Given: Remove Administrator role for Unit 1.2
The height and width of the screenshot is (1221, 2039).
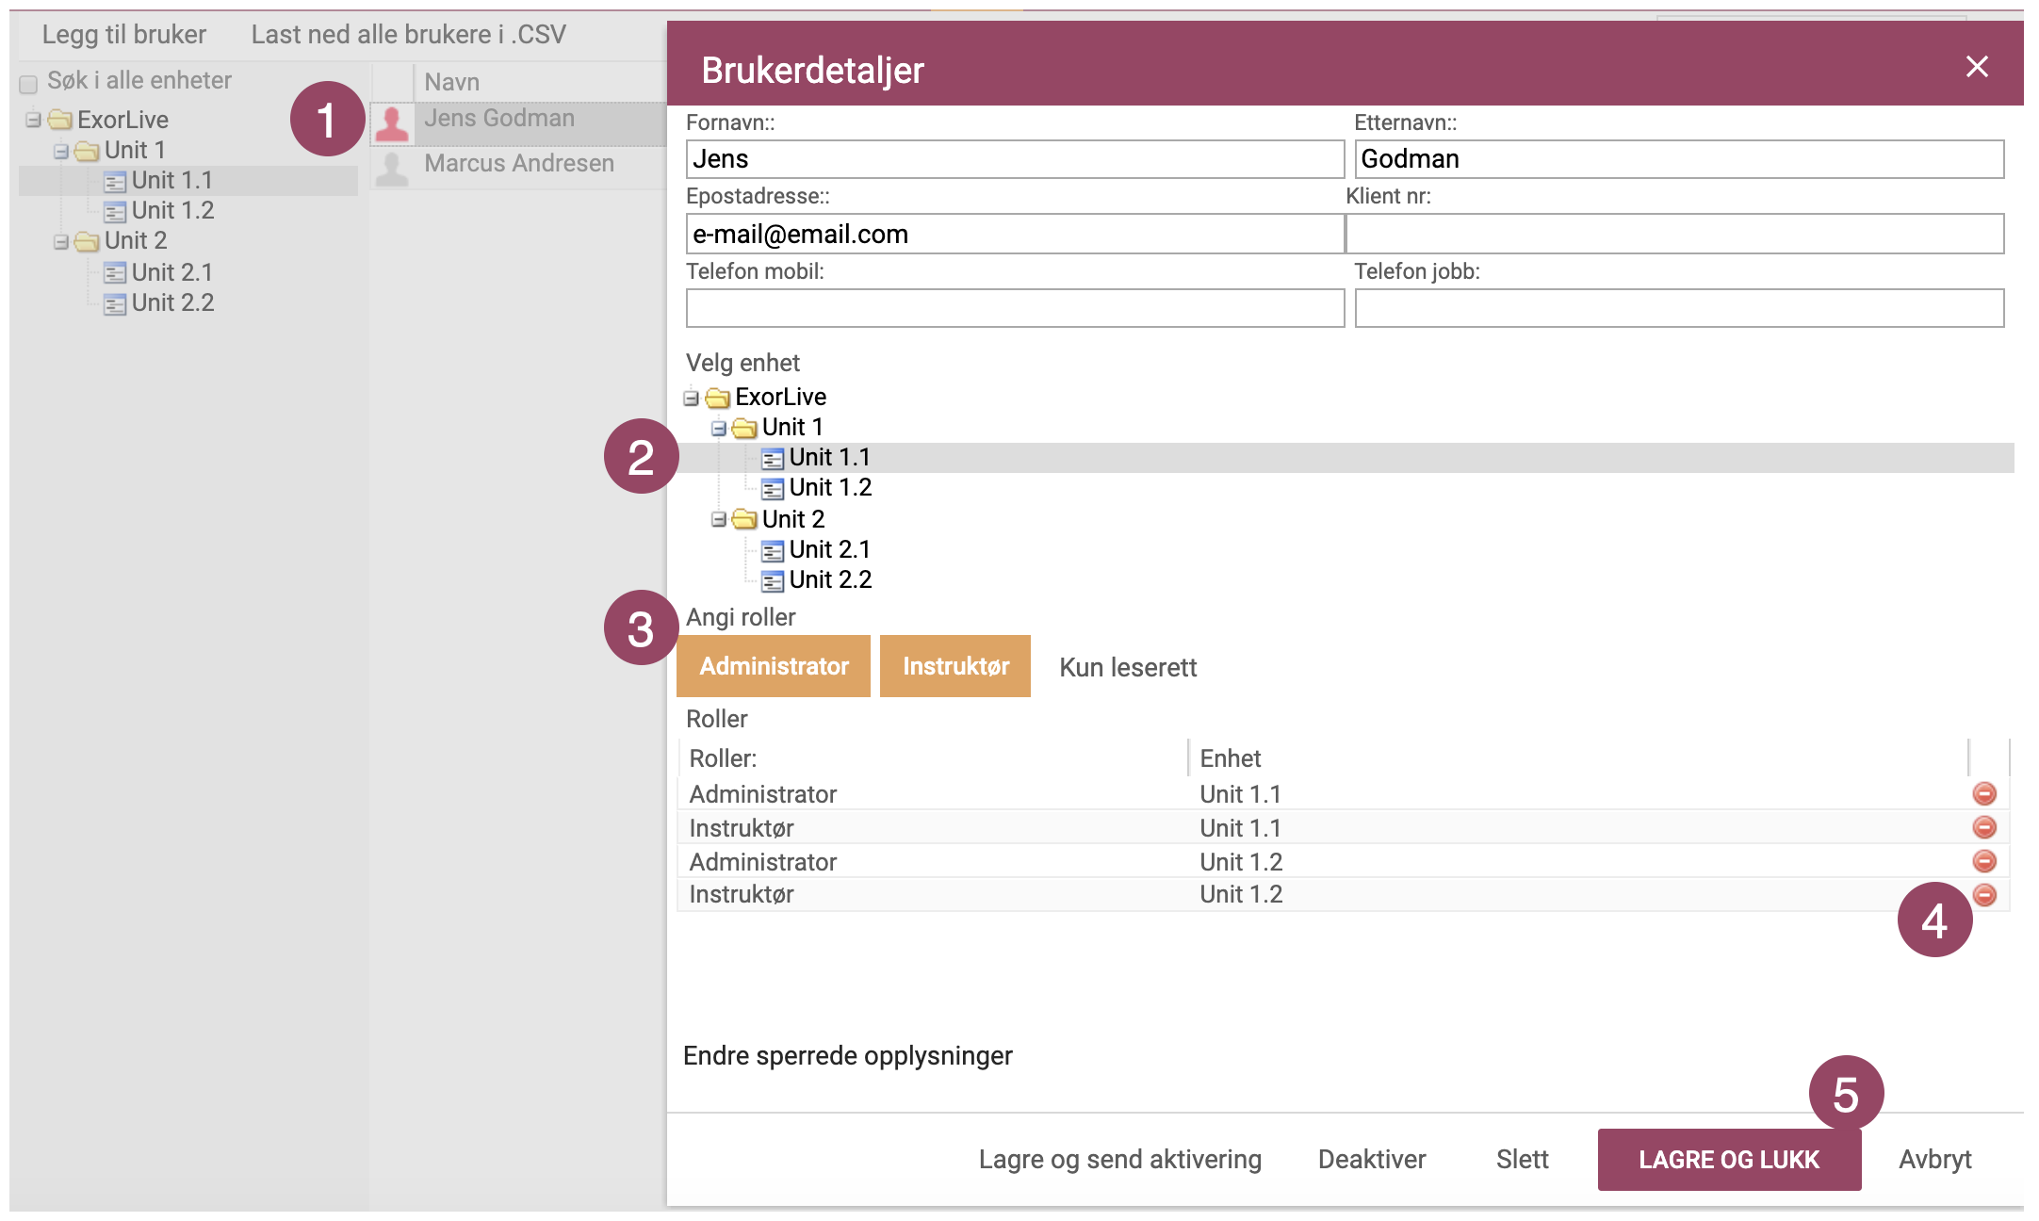Looking at the screenshot, I should 1984,861.
